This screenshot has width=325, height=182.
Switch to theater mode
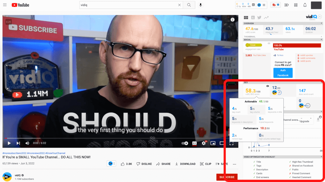(222, 143)
